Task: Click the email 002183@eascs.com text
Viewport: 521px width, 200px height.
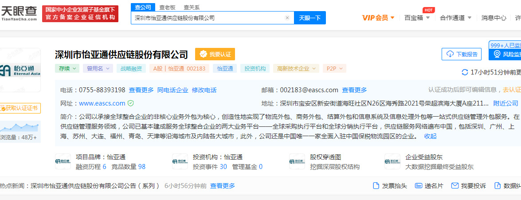Action: 309,90
